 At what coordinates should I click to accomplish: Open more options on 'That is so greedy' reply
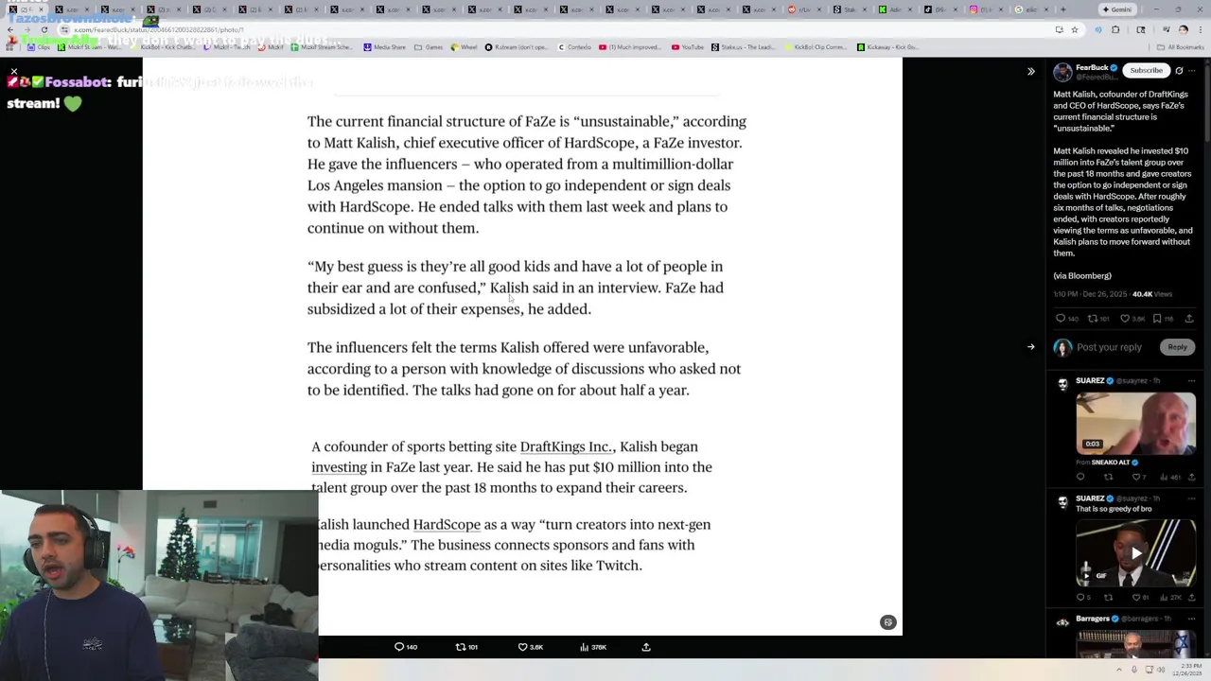click(x=1191, y=498)
